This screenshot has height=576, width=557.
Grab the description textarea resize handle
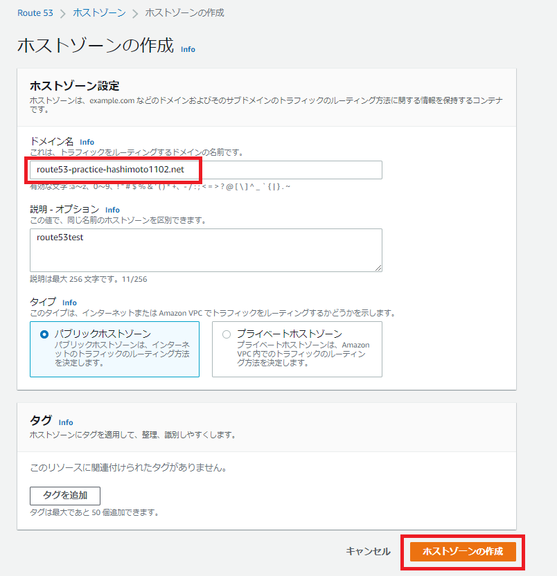(x=378, y=267)
